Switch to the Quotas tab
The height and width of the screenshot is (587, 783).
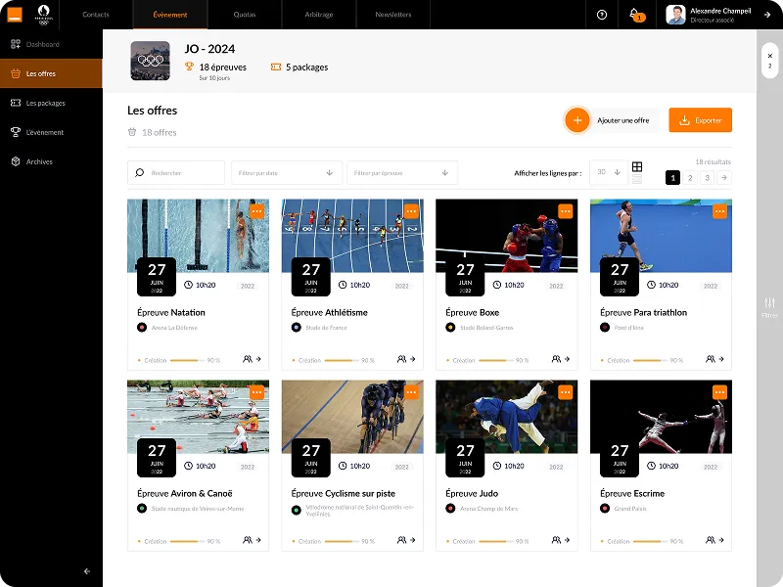pyautogui.click(x=245, y=15)
